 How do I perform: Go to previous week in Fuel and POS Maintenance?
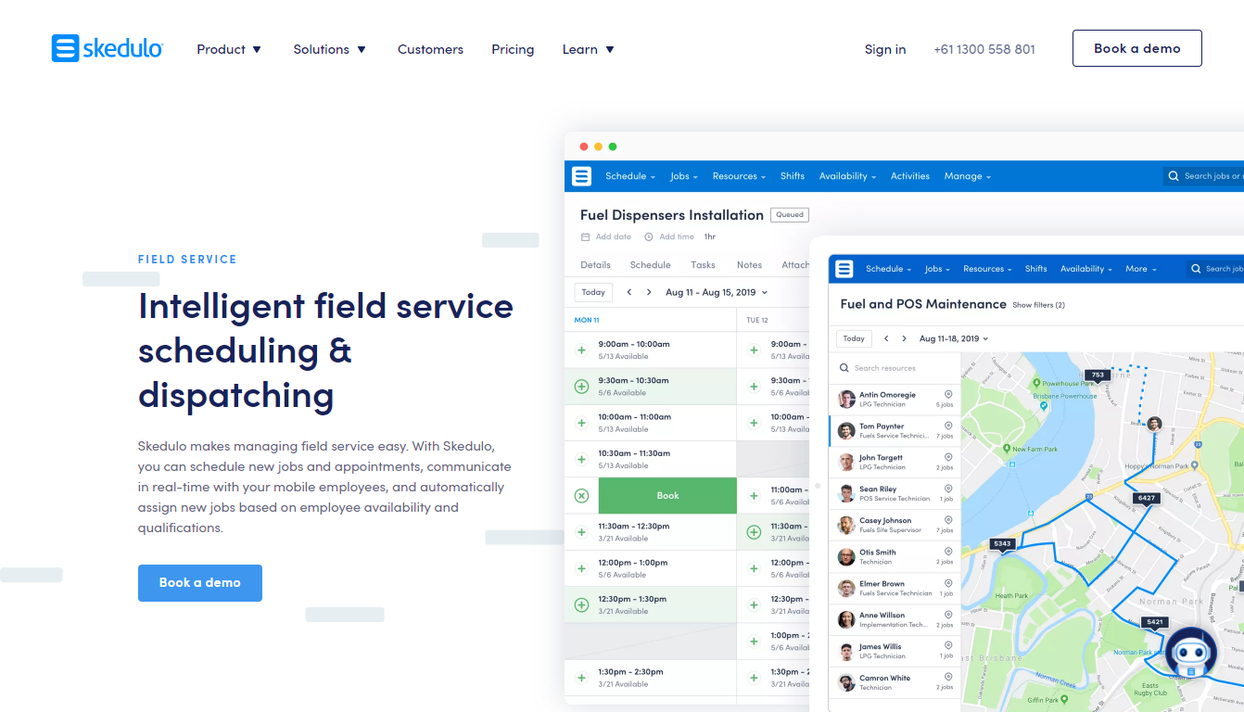click(885, 339)
